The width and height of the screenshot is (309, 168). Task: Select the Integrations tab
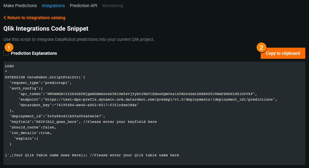(x=53, y=6)
